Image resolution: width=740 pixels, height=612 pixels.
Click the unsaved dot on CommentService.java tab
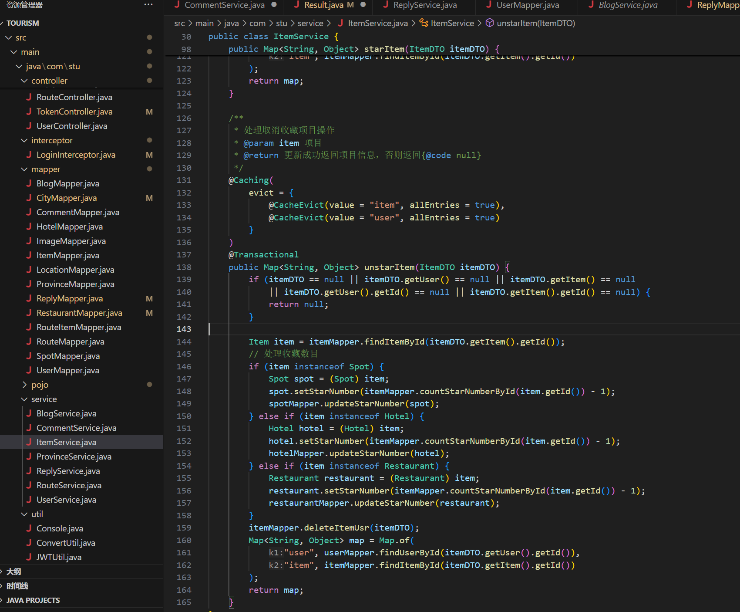(274, 5)
